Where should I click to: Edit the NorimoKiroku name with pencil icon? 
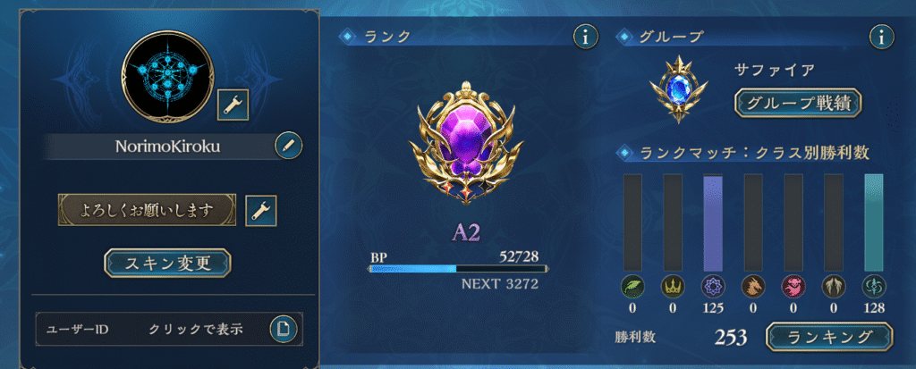tap(288, 146)
